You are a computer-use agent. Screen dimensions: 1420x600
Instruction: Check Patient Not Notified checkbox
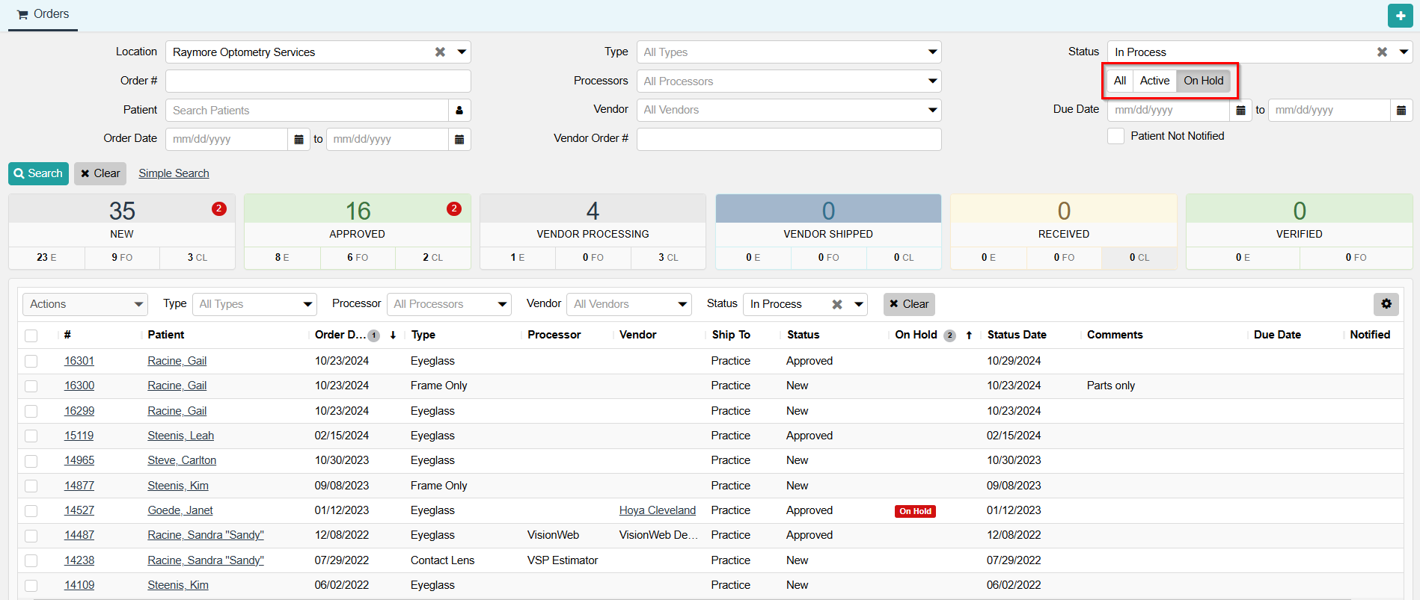1116,136
